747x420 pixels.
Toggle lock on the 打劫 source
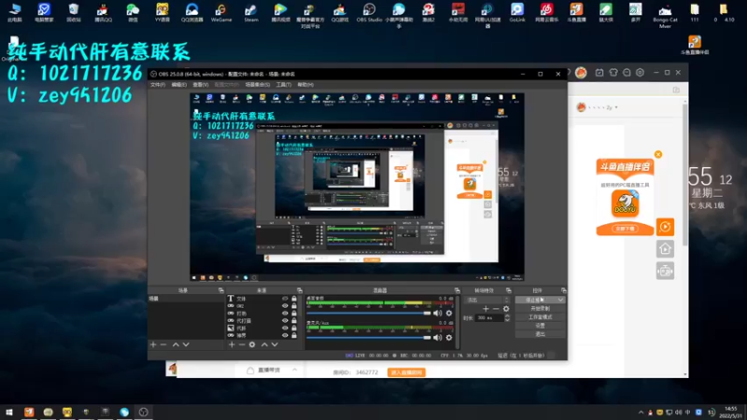294,314
